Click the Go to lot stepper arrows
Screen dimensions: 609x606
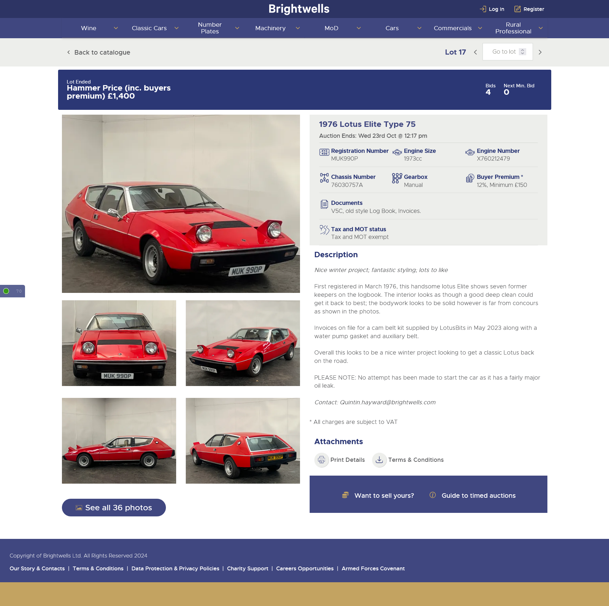coord(522,52)
